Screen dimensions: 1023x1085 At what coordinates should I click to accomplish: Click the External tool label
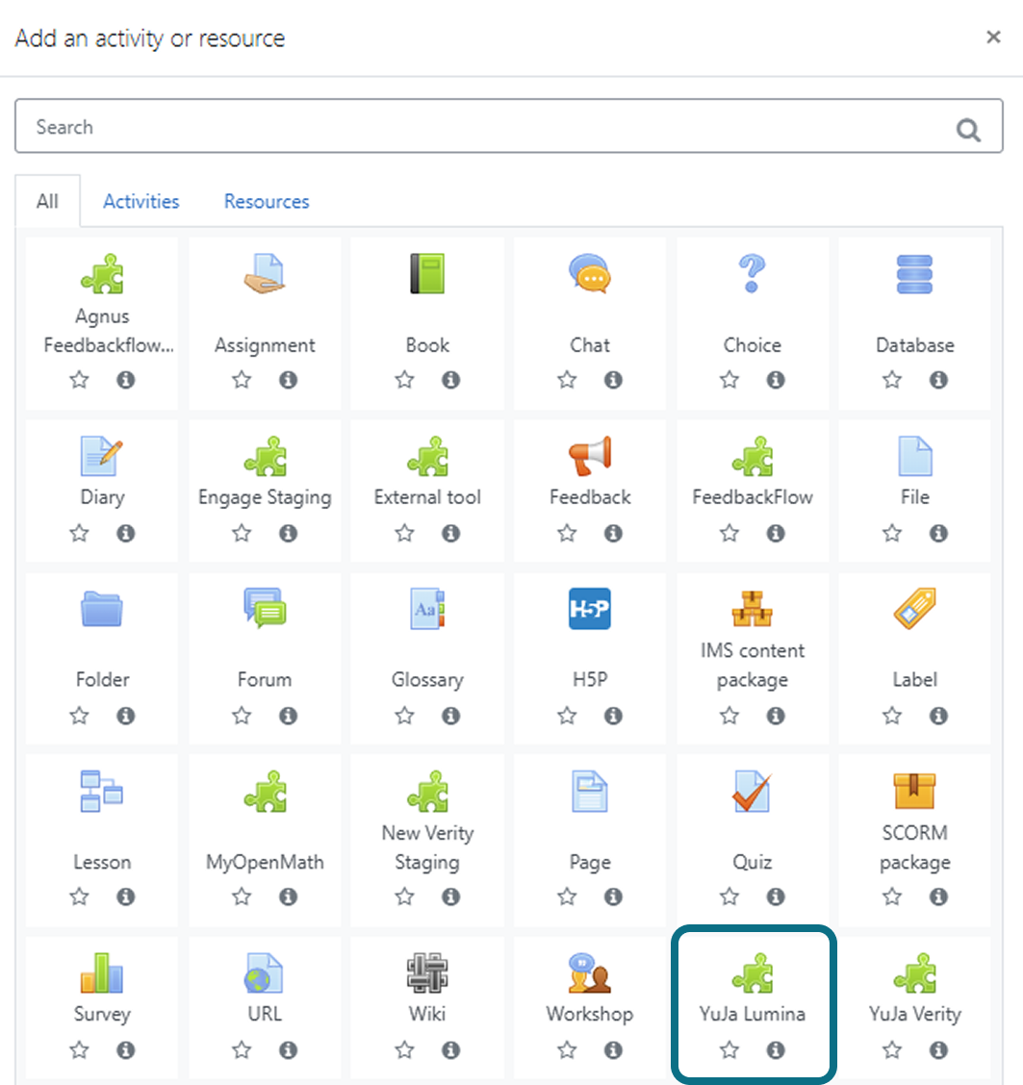pyautogui.click(x=427, y=497)
